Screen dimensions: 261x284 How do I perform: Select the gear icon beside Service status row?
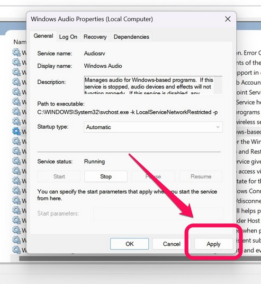(17, 160)
